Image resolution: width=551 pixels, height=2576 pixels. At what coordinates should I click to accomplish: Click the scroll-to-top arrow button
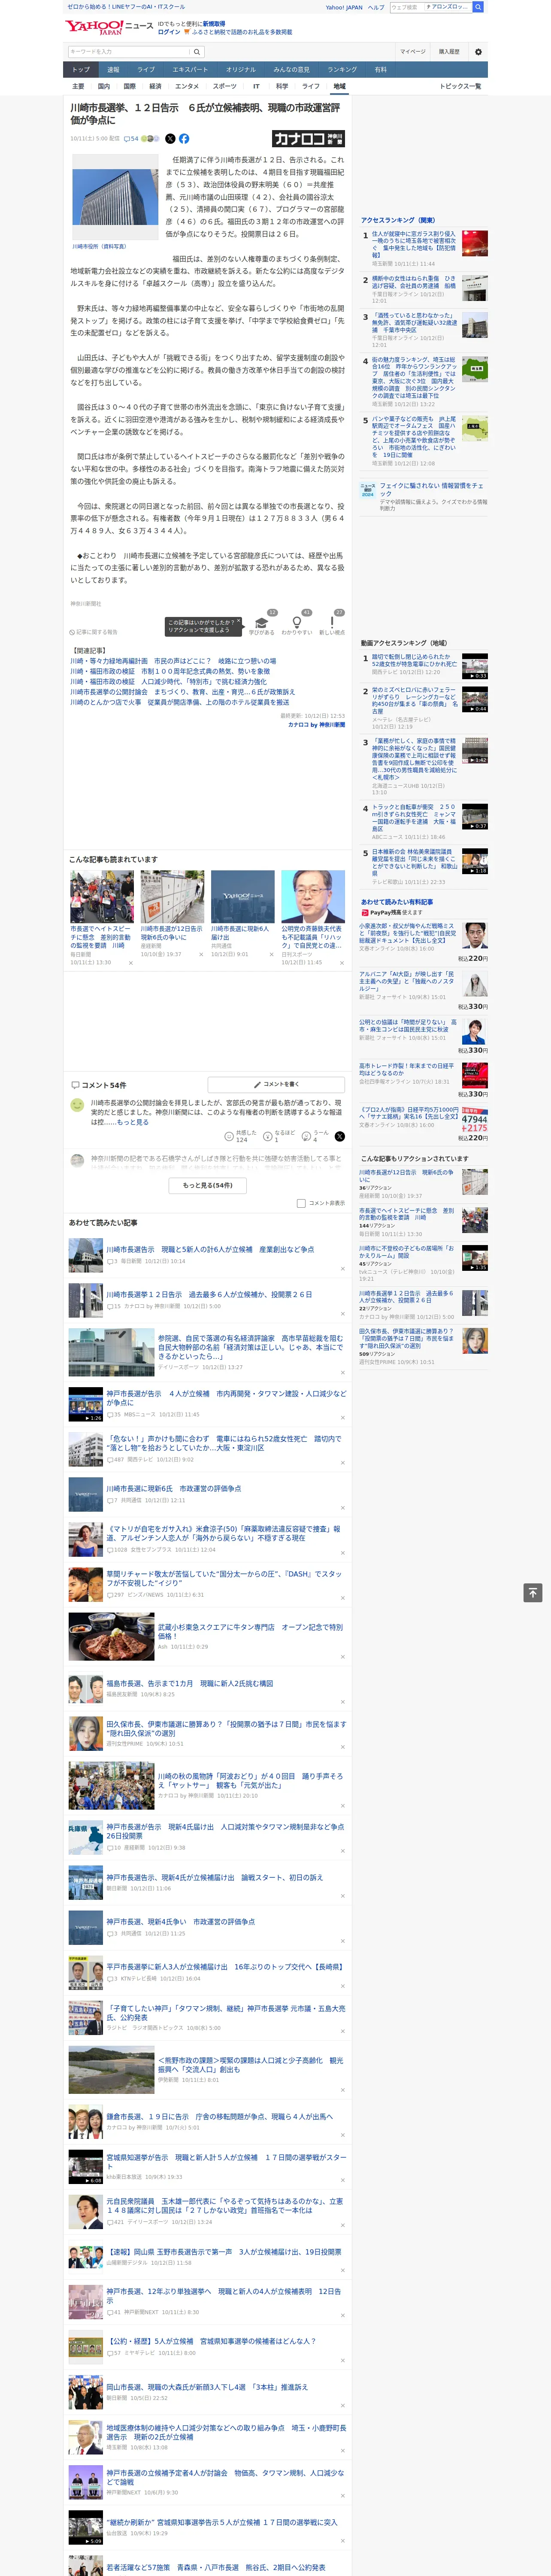pyautogui.click(x=533, y=1592)
